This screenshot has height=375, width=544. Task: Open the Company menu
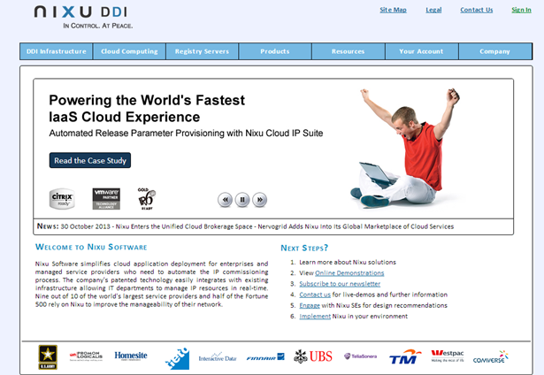pyautogui.click(x=495, y=51)
